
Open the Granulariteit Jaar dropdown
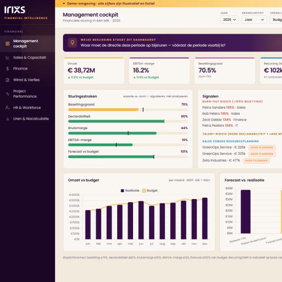[x=254, y=19]
